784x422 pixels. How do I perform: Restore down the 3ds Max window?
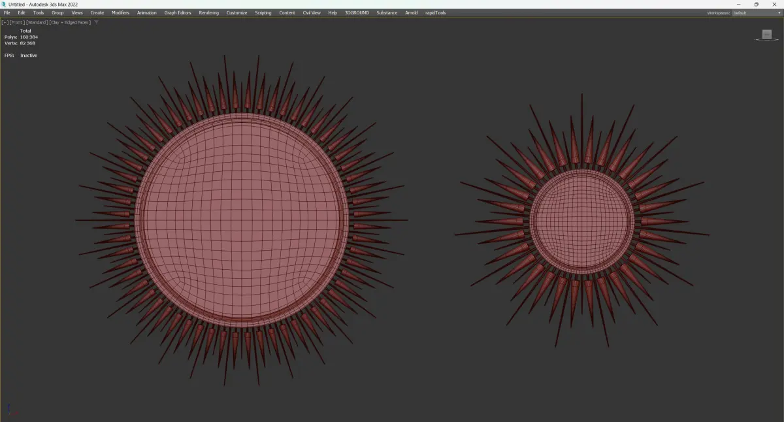757,4
